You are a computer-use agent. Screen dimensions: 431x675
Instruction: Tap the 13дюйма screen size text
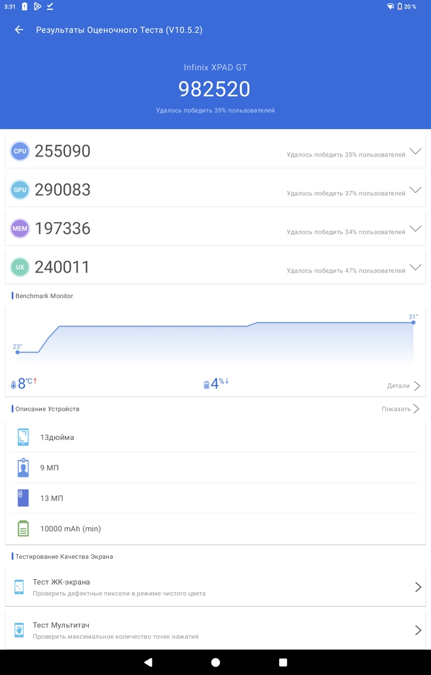[57, 437]
